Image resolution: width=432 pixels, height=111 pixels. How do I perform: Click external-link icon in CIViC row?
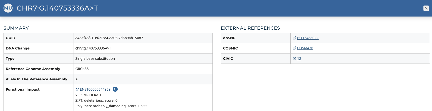(294, 59)
